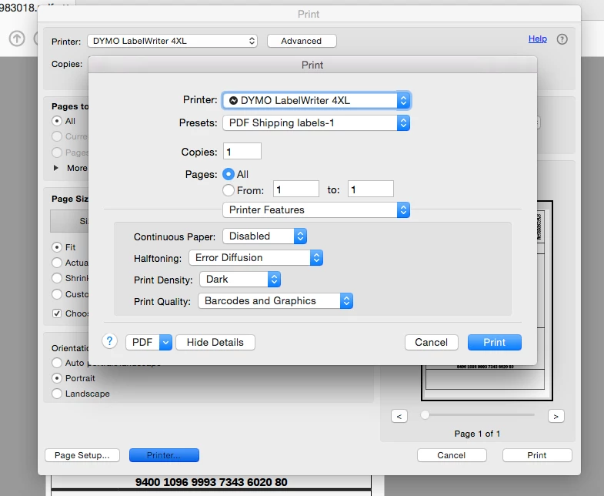Go to next preview page arrow
The height and width of the screenshot is (496, 604).
556,416
